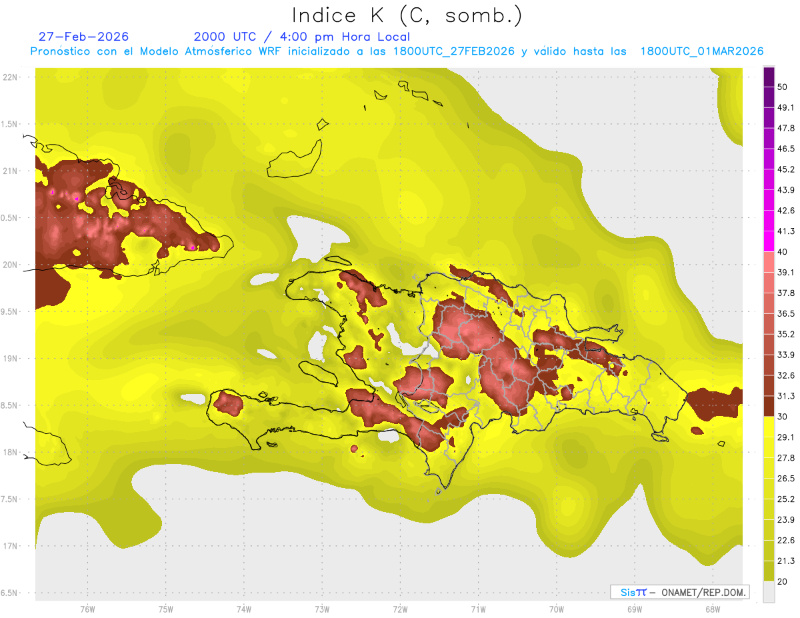
Task: Click the "2000 UTC / 4:00 pm Hora Local" time label
Action: click(x=301, y=37)
